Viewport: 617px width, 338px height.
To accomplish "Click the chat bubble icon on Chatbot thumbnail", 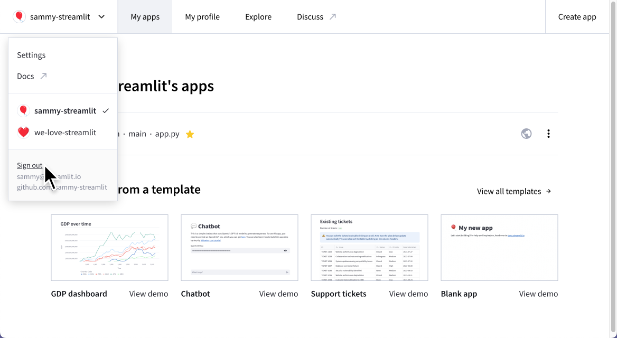I will coord(193,226).
